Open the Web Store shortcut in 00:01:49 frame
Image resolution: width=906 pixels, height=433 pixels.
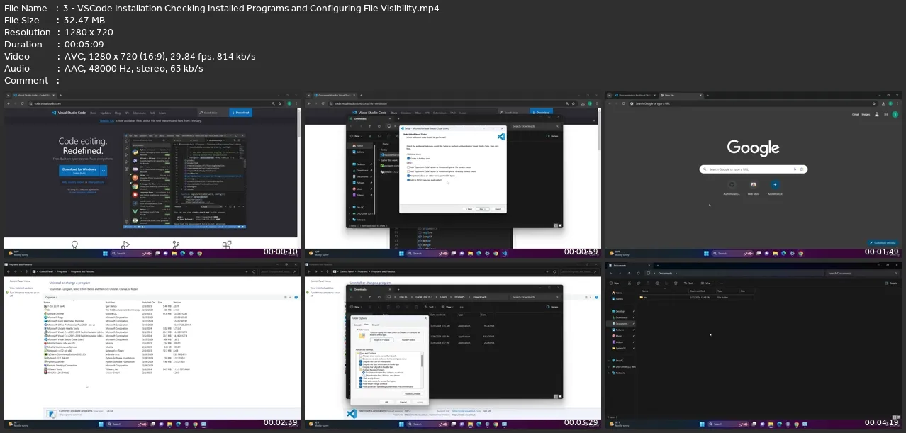coord(753,186)
